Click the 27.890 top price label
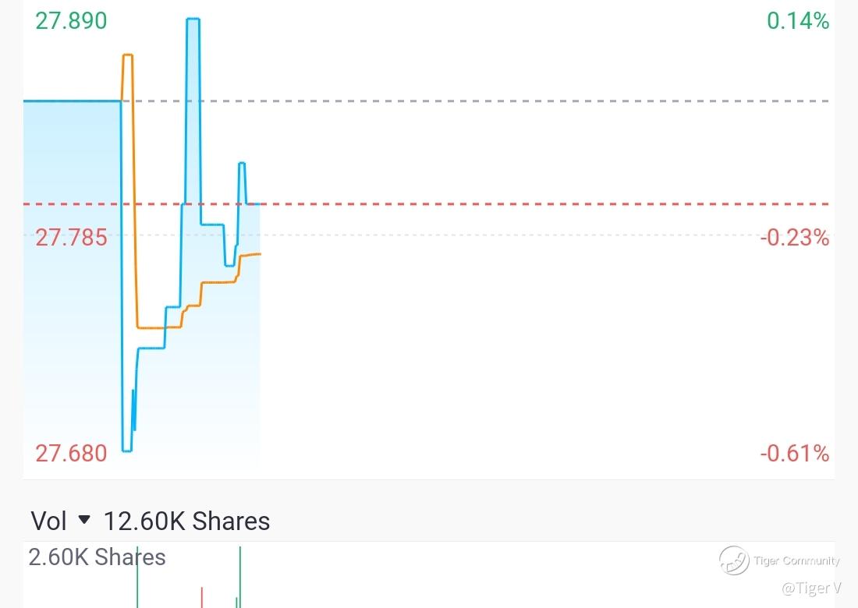 pos(71,21)
